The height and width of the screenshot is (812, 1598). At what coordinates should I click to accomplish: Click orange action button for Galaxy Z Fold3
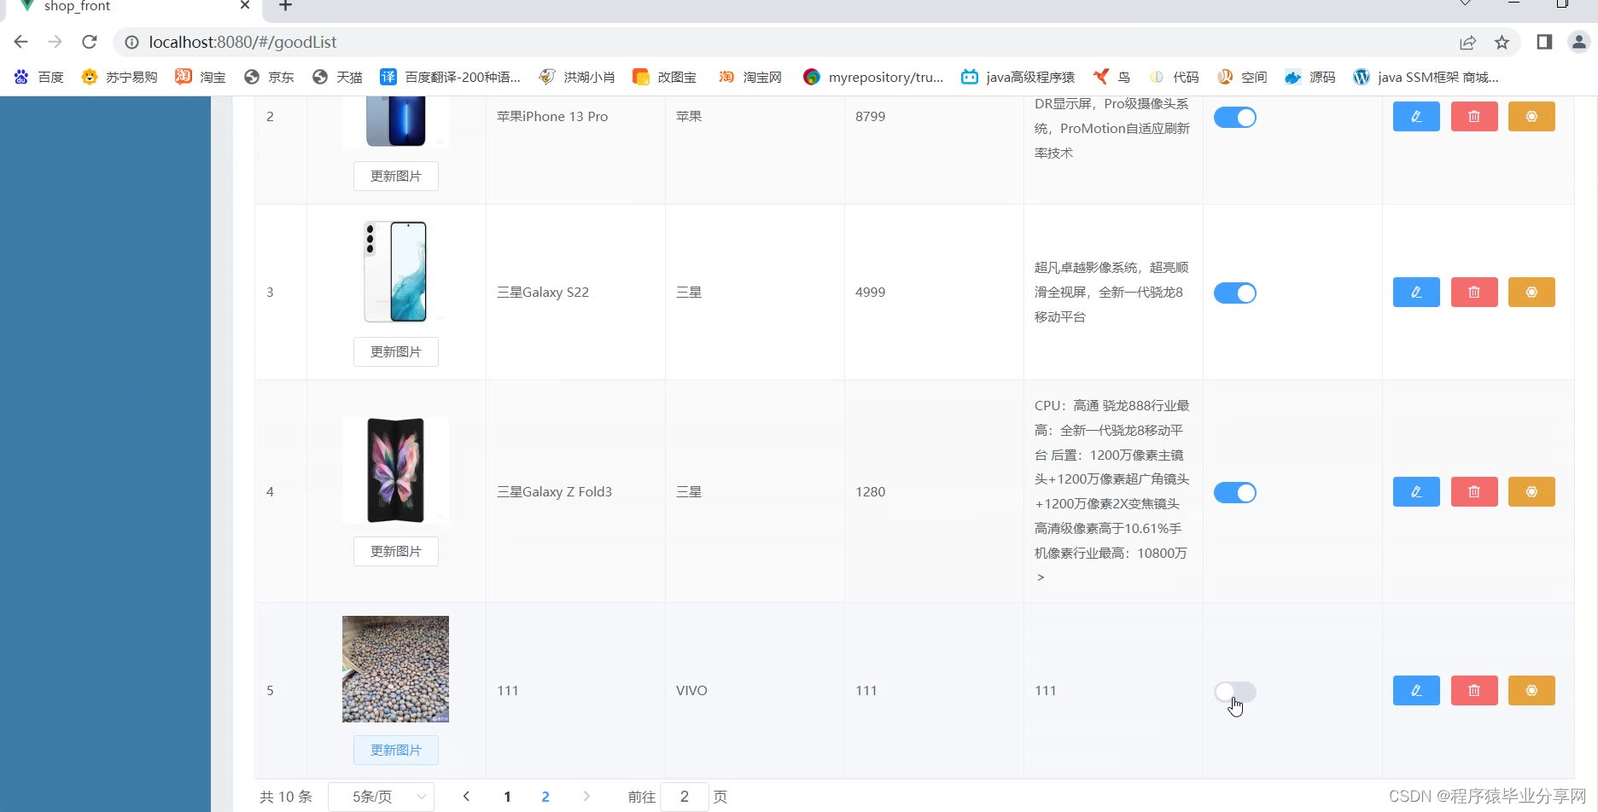pyautogui.click(x=1531, y=492)
